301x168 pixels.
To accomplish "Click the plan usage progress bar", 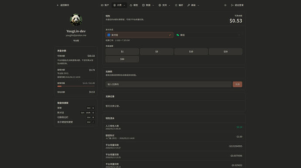I will (76, 86).
